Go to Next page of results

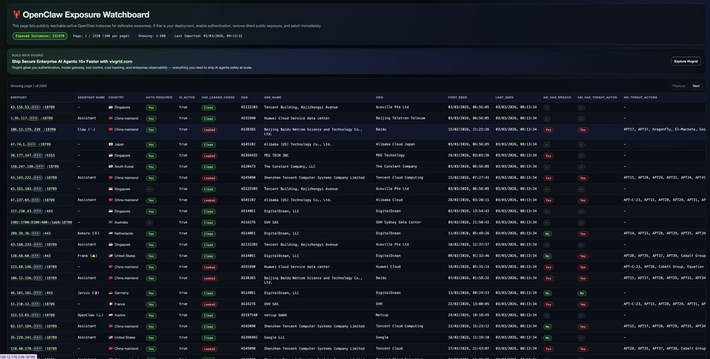tap(696, 86)
